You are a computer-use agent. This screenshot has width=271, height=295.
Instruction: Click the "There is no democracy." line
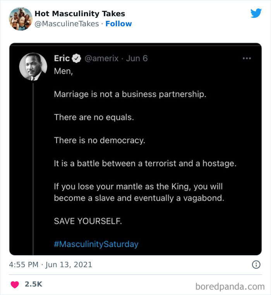pyautogui.click(x=99, y=141)
